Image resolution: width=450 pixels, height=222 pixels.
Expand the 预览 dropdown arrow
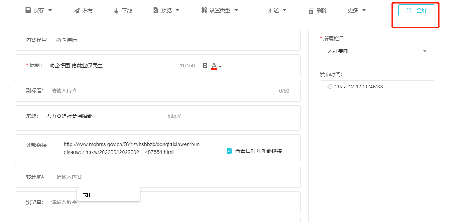click(x=178, y=10)
